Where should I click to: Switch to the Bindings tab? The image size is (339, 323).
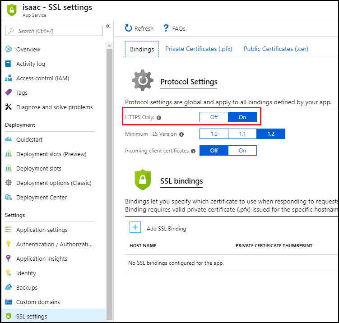tap(142, 49)
